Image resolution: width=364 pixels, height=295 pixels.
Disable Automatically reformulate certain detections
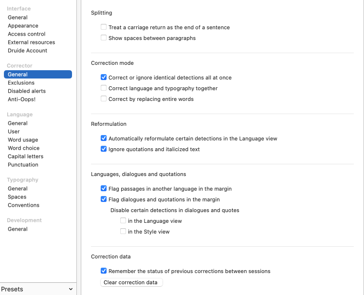(x=104, y=138)
